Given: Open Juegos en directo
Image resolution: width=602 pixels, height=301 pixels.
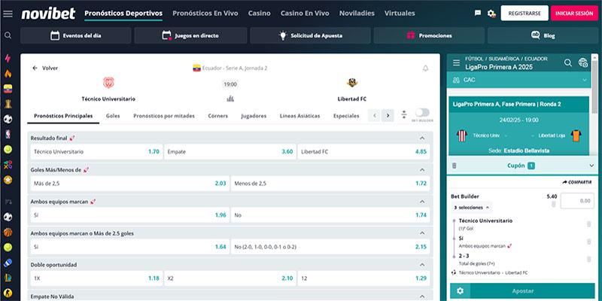Looking at the screenshot, I should coord(190,35).
